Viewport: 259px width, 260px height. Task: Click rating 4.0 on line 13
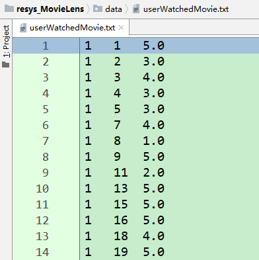pyautogui.click(x=153, y=236)
